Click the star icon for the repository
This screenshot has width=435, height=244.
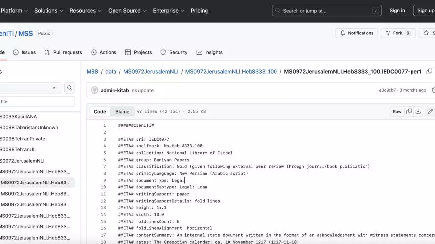[x=426, y=33]
